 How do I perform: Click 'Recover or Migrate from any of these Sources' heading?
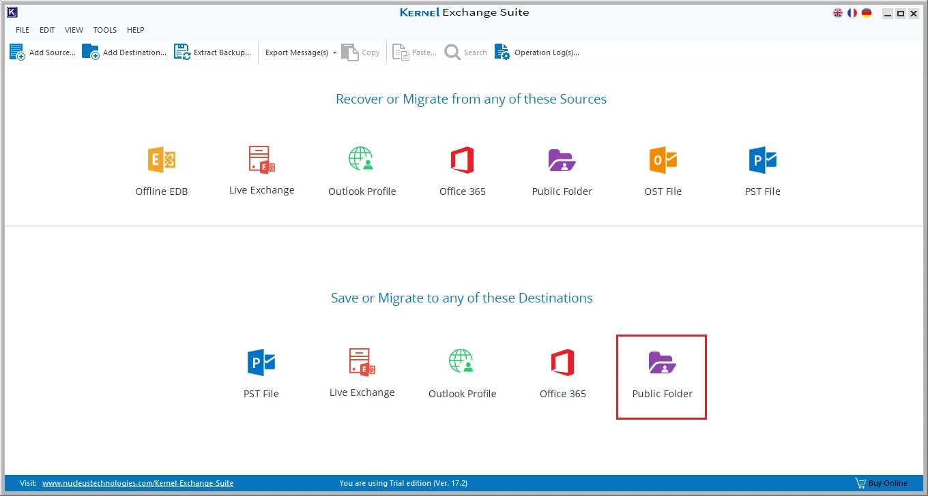point(471,99)
